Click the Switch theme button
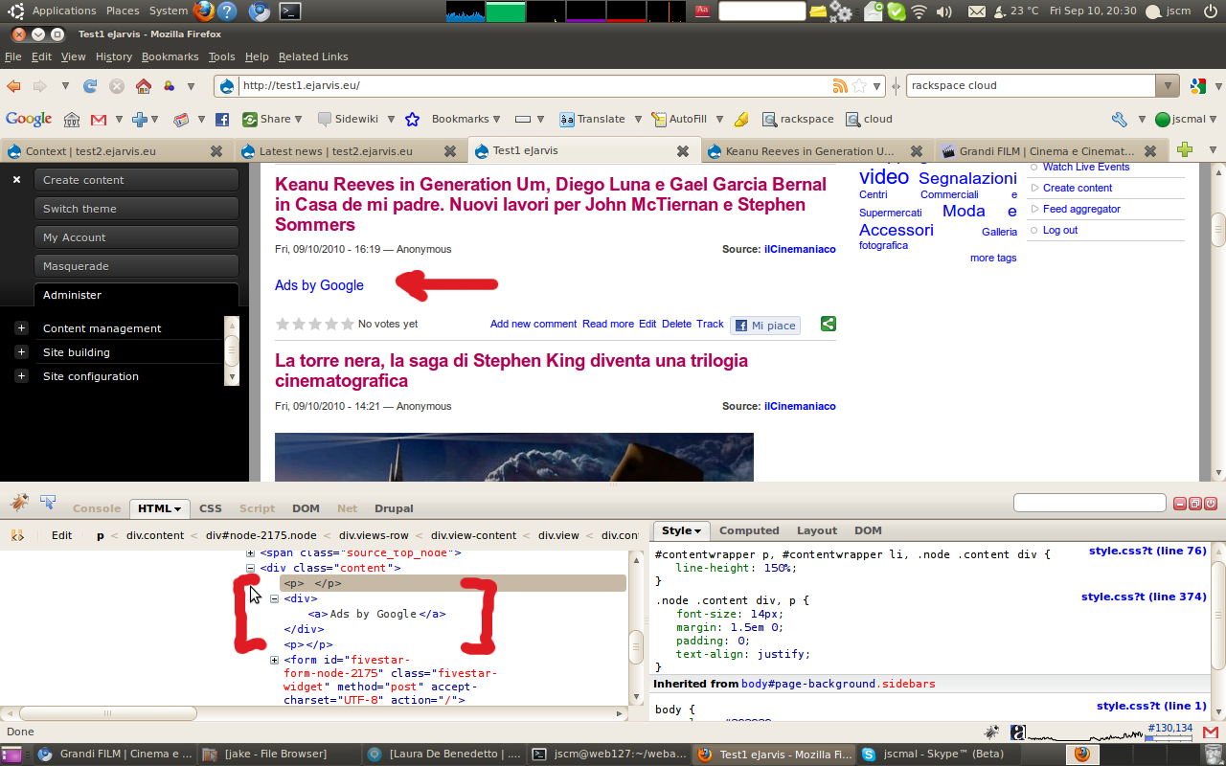Screen dimensions: 1226x766 click(136, 209)
